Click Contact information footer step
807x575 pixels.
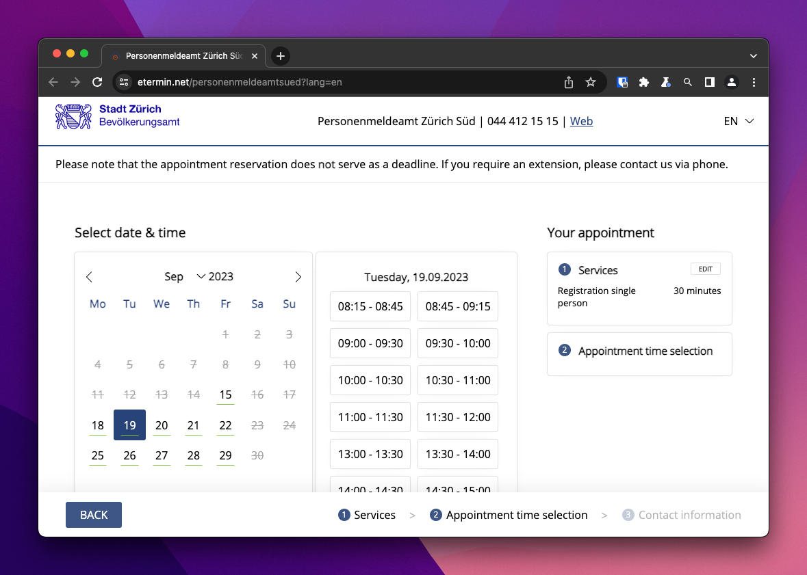pyautogui.click(x=682, y=515)
